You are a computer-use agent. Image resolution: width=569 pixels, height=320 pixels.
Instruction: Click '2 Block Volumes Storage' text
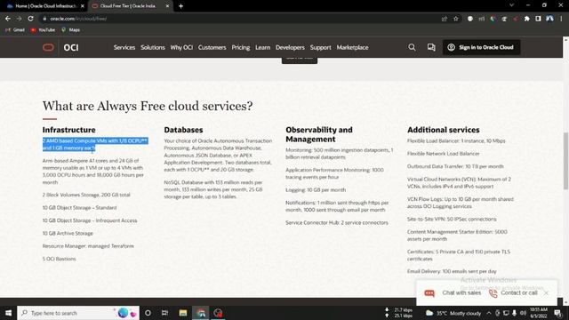click(86, 195)
